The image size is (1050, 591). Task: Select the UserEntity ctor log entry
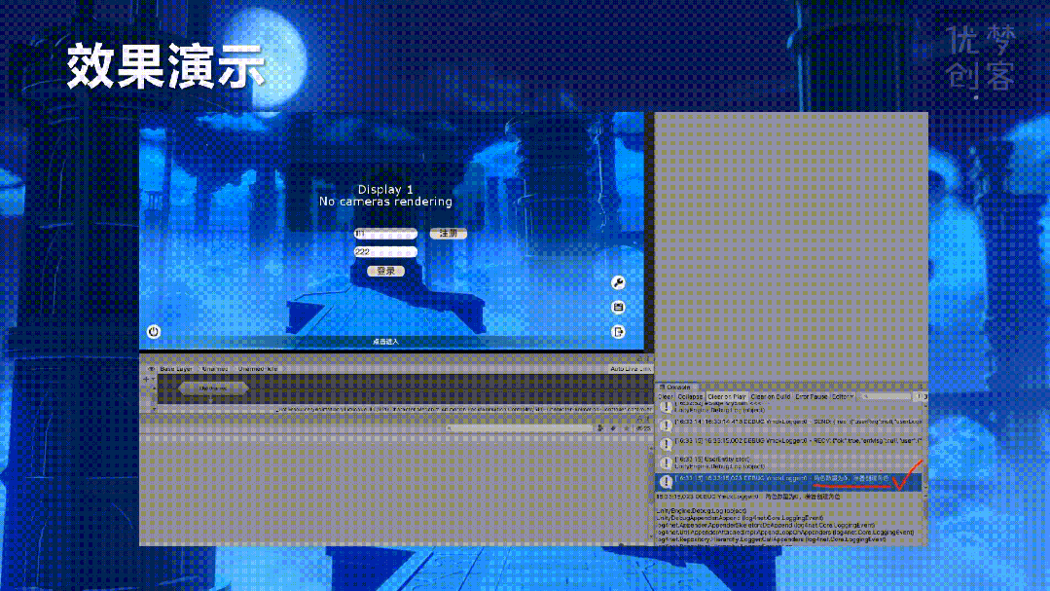tap(789, 463)
